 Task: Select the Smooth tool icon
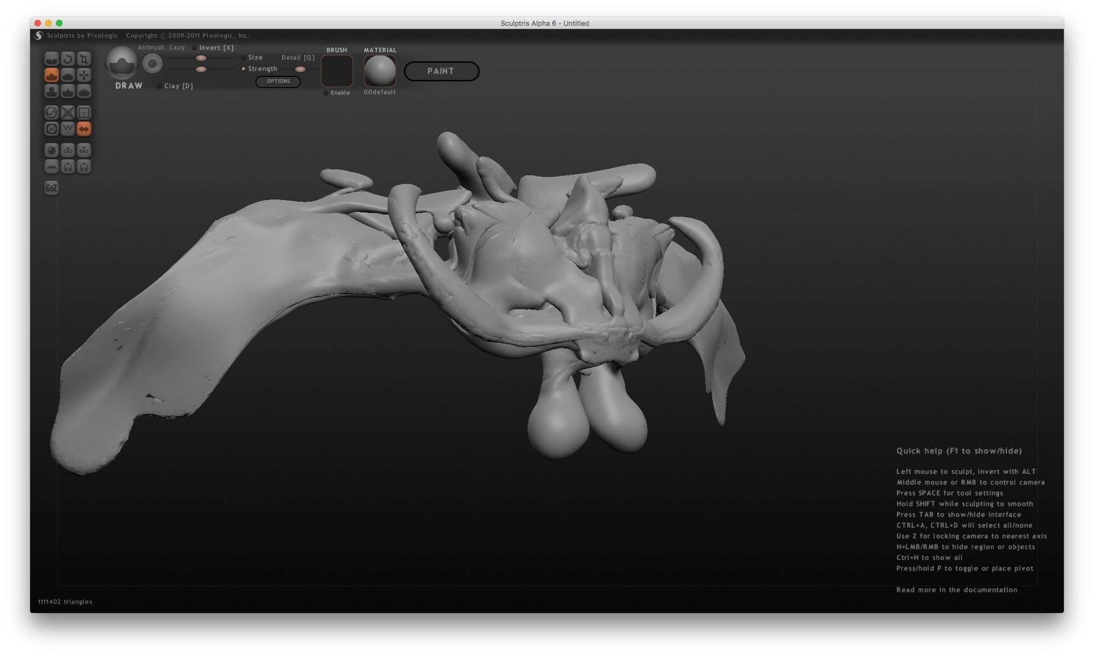(84, 91)
